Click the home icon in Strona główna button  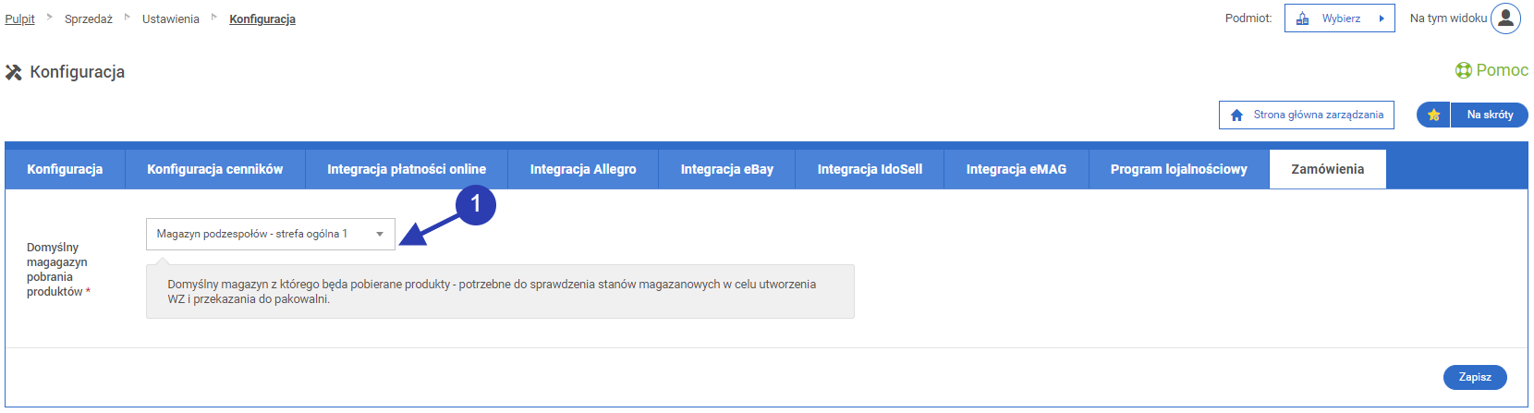(1236, 115)
